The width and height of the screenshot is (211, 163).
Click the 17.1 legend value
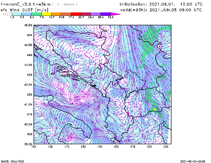tap(71, 17)
